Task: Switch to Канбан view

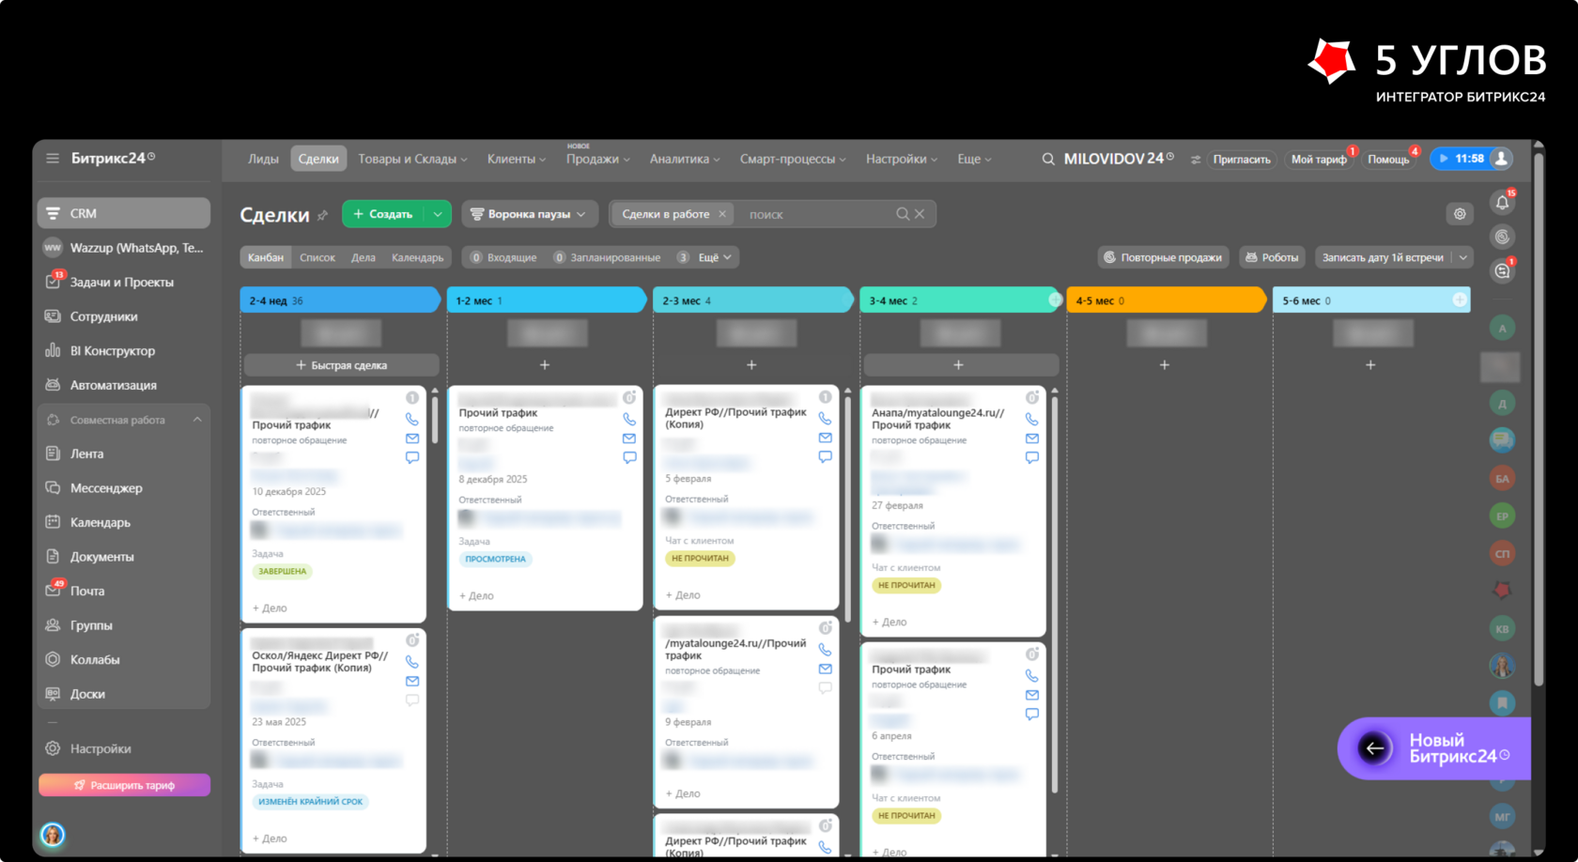Action: (x=266, y=257)
